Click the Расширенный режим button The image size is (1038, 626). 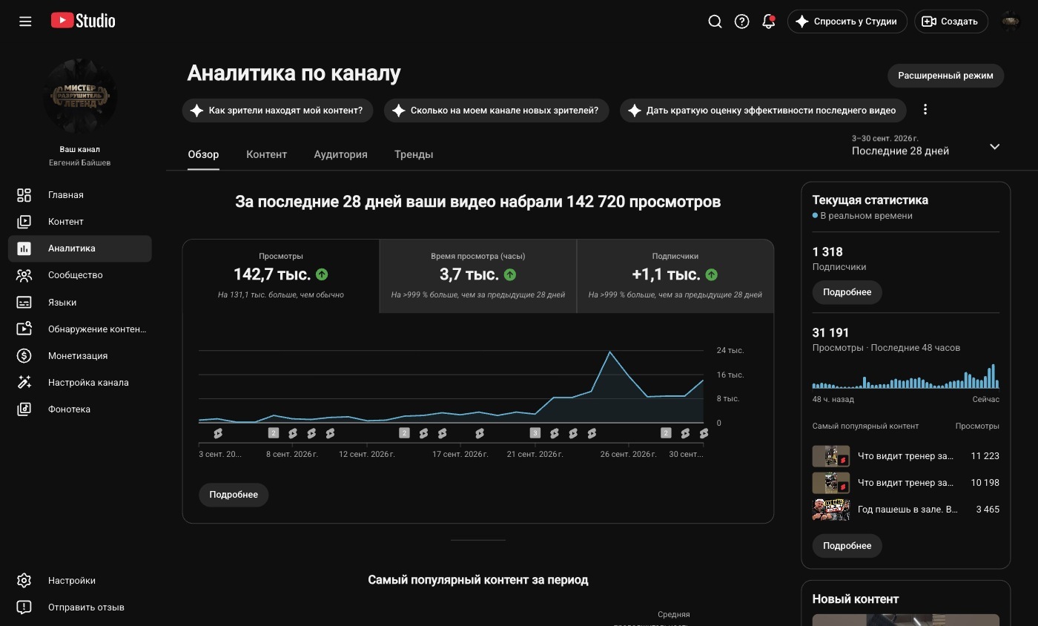(x=945, y=76)
